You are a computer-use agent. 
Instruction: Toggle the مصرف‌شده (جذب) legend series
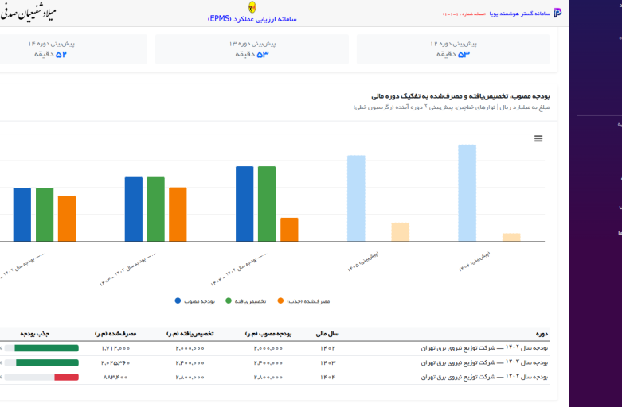[x=304, y=301]
